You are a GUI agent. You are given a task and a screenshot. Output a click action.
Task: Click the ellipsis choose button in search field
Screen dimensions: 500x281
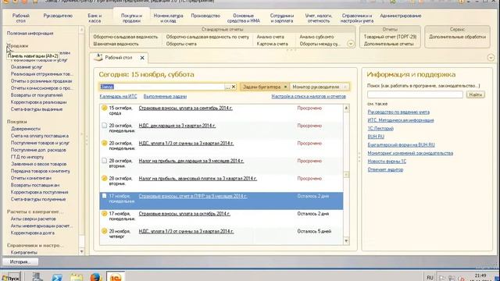click(227, 87)
